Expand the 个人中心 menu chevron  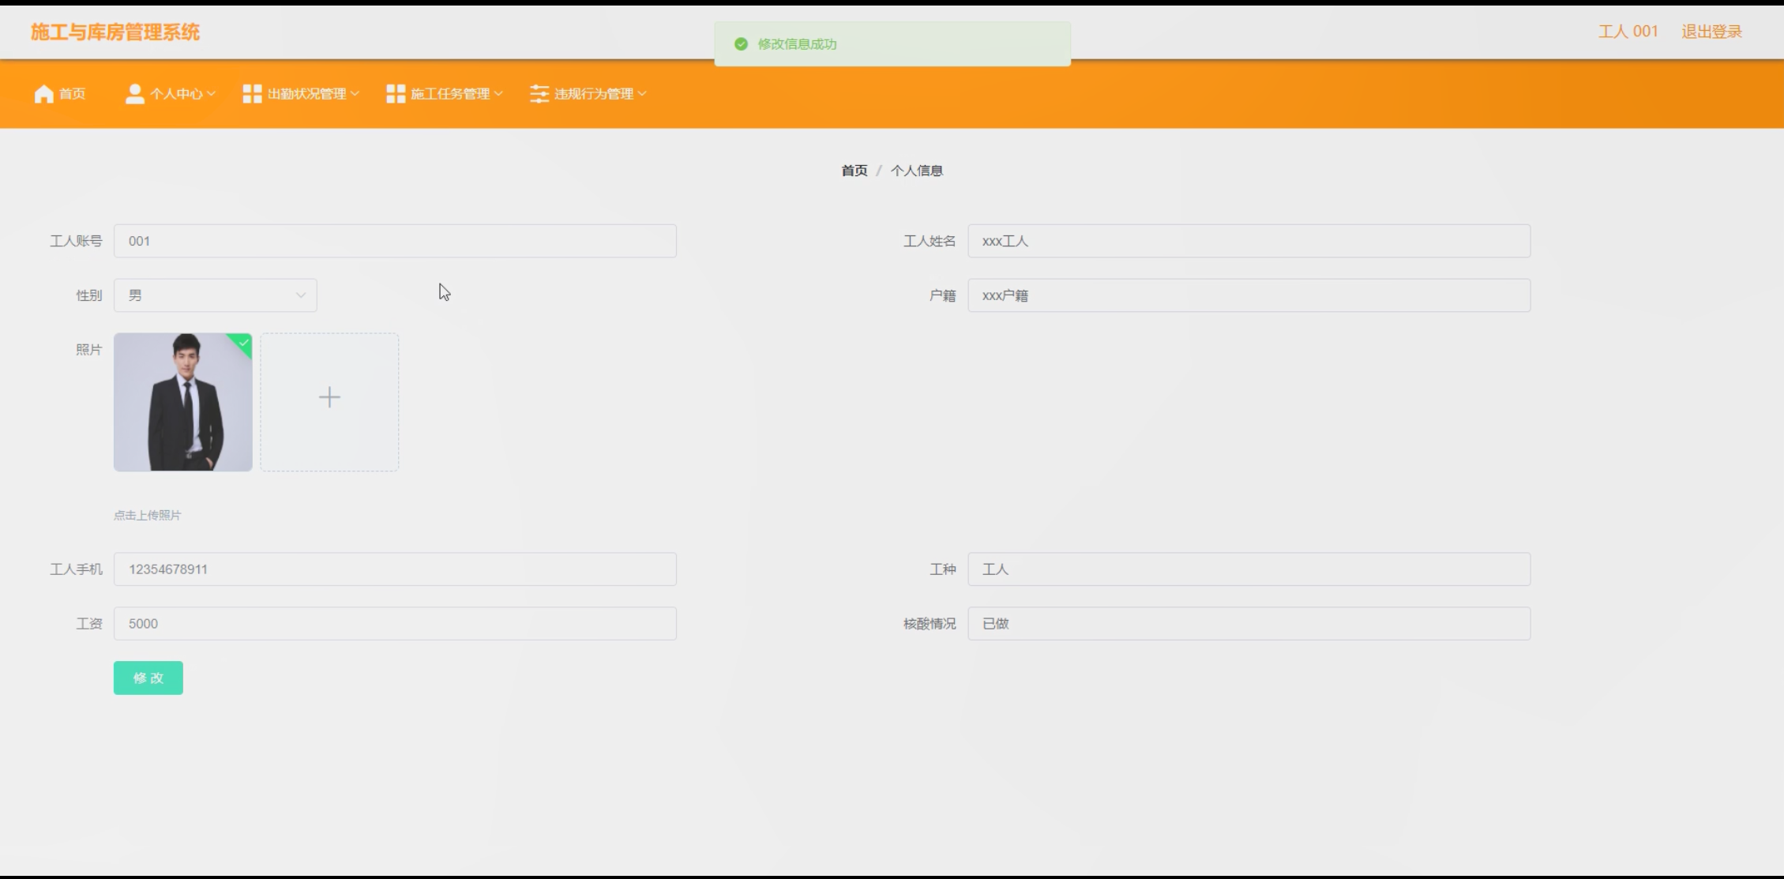pos(211,94)
